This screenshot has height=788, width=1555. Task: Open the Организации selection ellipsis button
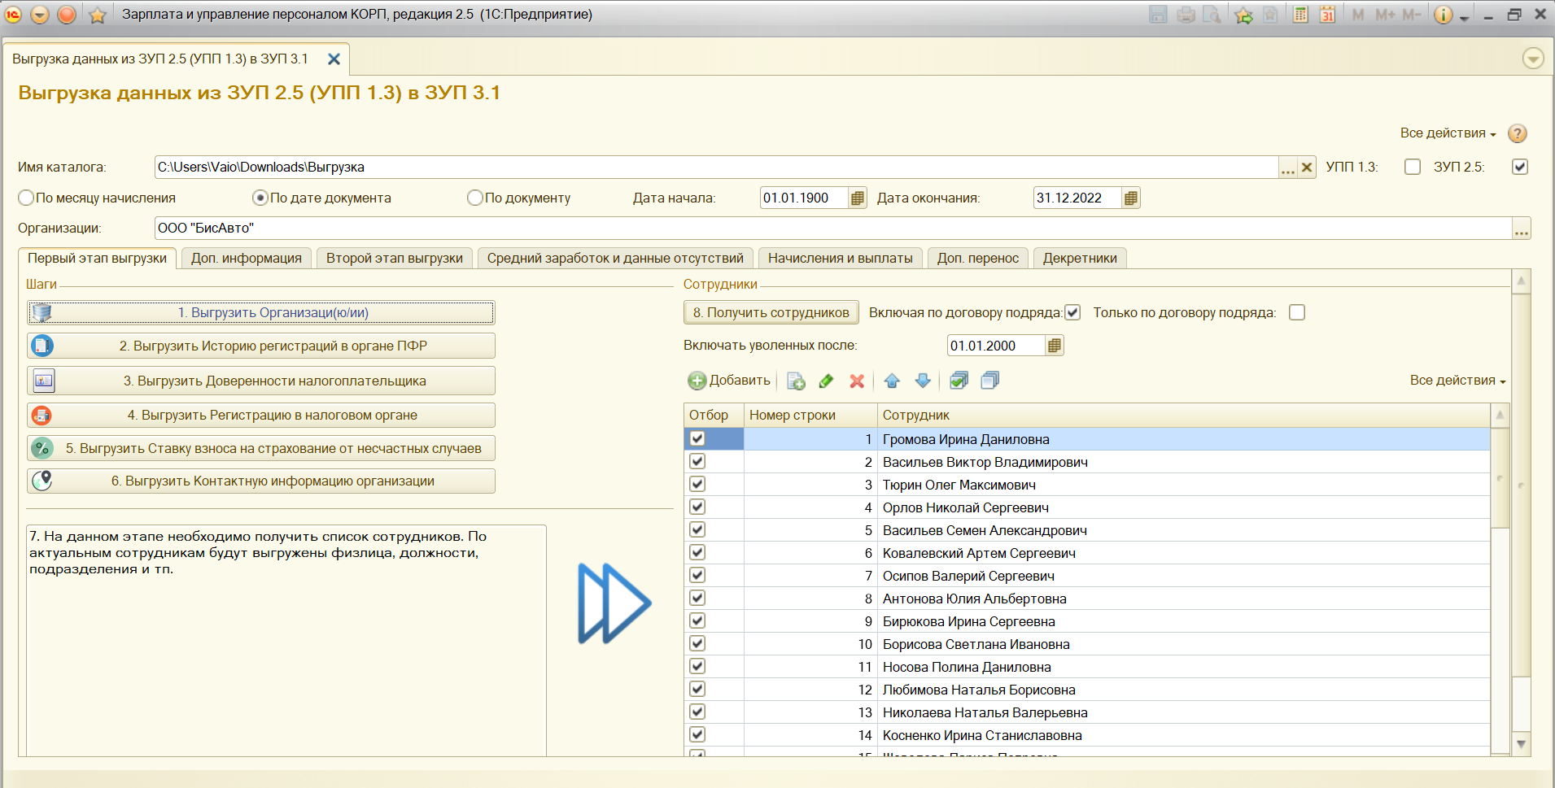tap(1522, 229)
